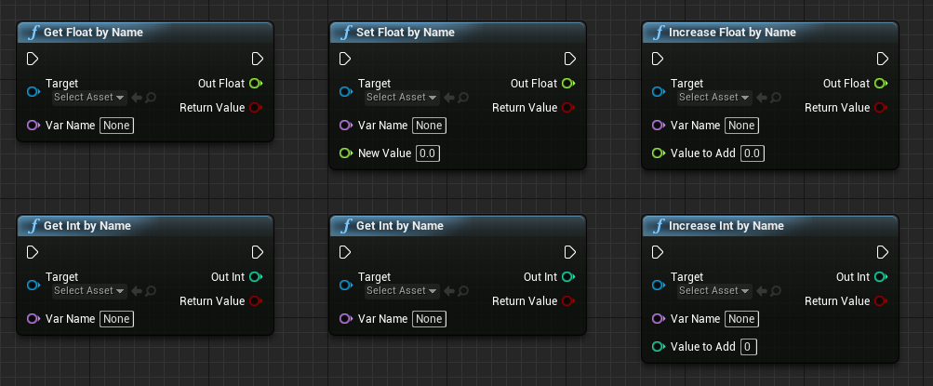Click Target pin on Increase Int by Name
The image size is (933, 386).
[x=658, y=285]
